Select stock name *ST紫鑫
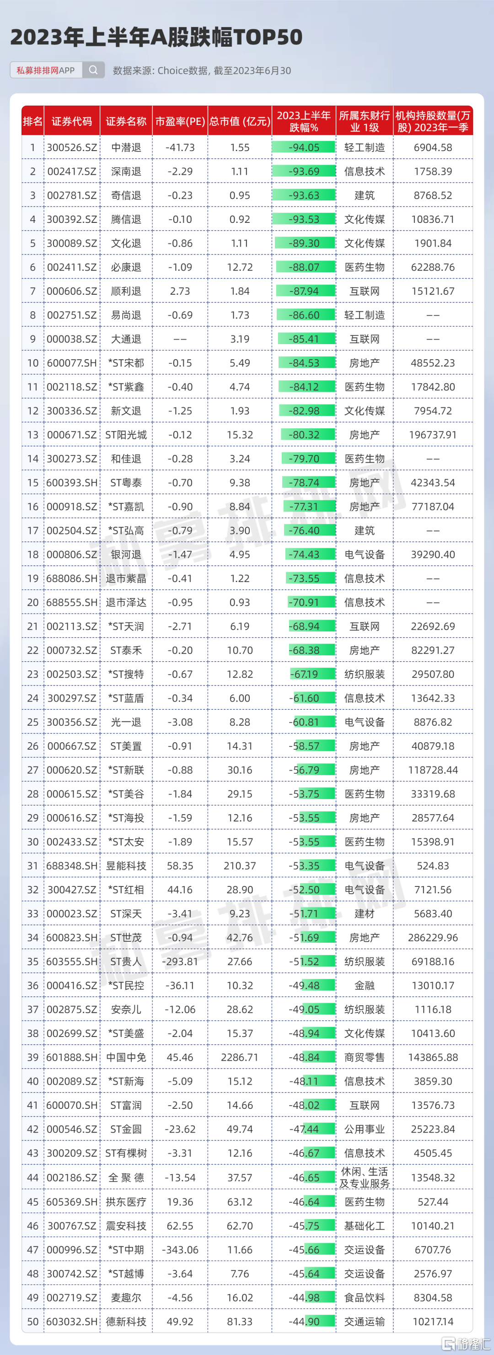This screenshot has width=494, height=1355. [126, 387]
